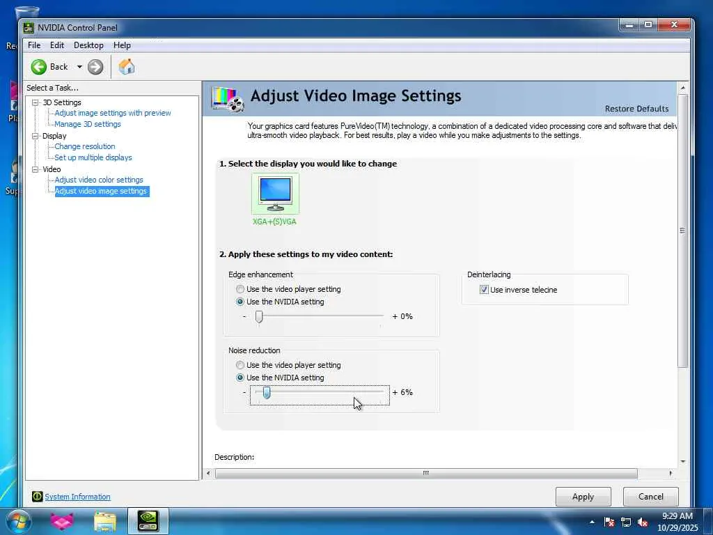Click the Select a Task header
713x535 pixels.
[x=52, y=88]
